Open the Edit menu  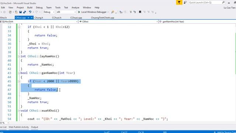coord(3,7)
